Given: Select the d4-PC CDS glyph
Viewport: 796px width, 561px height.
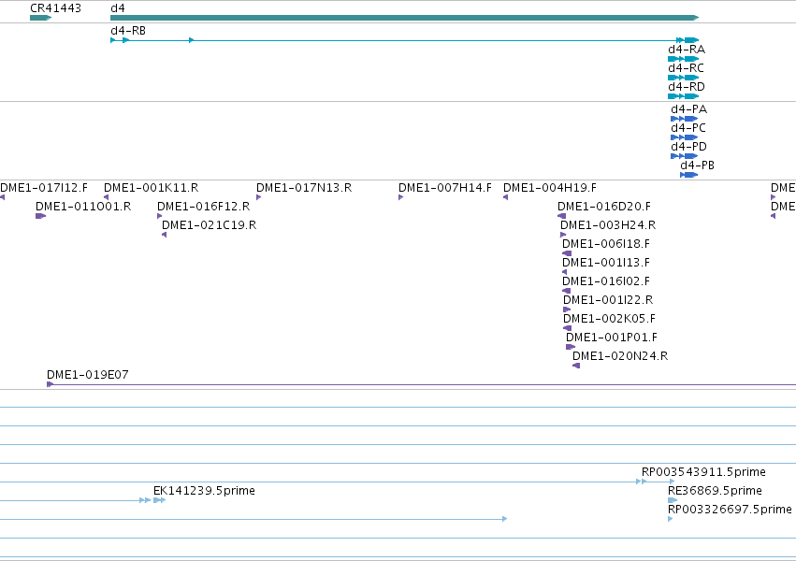Looking at the screenshot, I should tap(685, 137).
